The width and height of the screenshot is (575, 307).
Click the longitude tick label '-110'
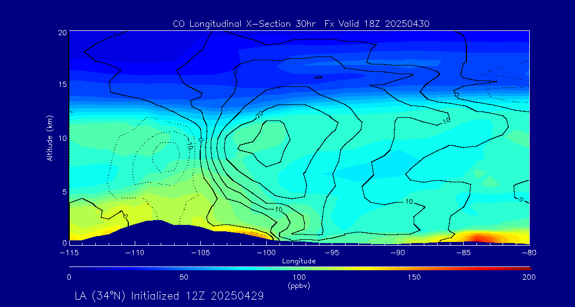tap(135, 253)
